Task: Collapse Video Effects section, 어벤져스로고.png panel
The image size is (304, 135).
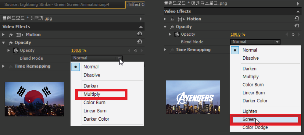Action: coord(298,11)
